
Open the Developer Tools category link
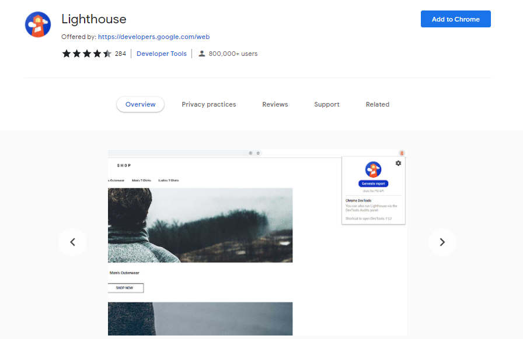coord(162,54)
